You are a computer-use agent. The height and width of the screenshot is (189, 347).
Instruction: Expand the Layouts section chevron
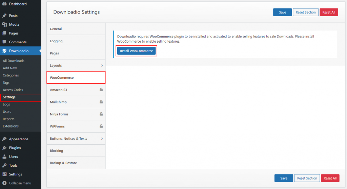(102, 65)
